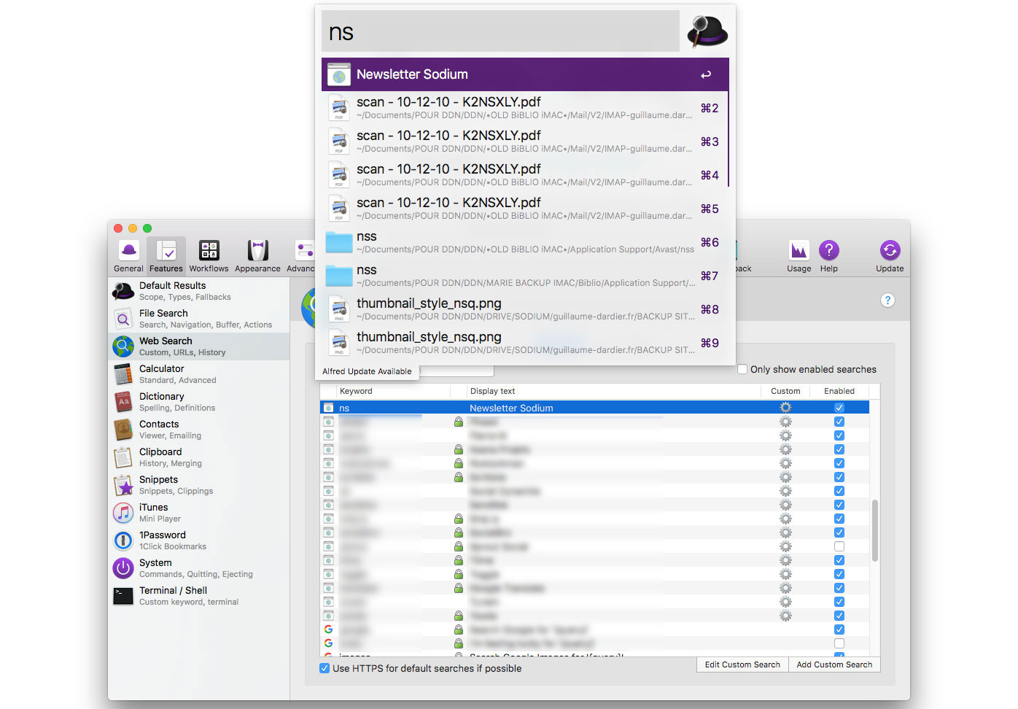Open the Help toolbar icon

tap(828, 255)
